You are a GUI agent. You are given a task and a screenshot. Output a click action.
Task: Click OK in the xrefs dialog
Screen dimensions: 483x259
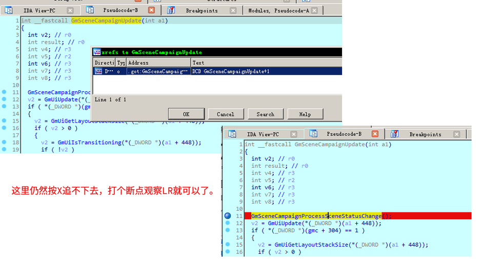click(186, 114)
